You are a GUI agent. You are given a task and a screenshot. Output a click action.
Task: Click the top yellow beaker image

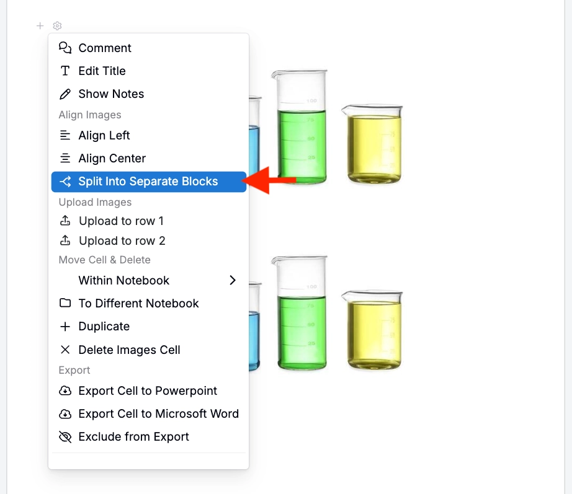372,144
